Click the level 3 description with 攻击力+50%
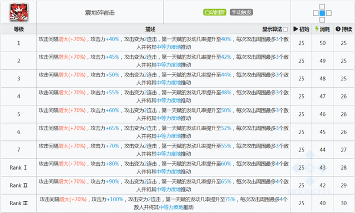355x213 pixels. pyautogui.click(x=164, y=79)
